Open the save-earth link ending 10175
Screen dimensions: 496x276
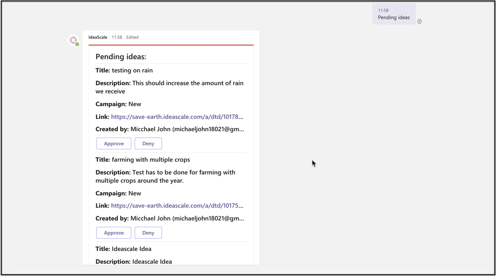coord(177,205)
